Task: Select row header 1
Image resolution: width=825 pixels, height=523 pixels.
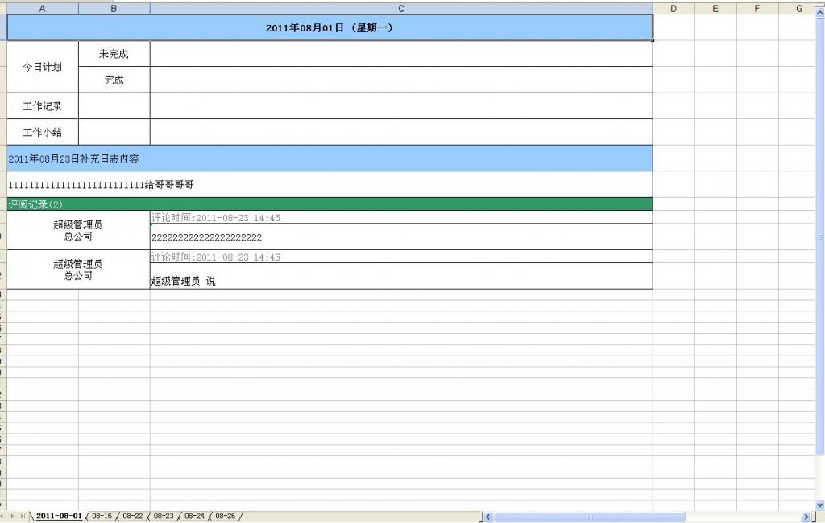Action: [3, 27]
